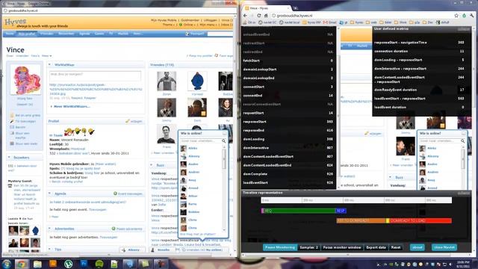
Task: Click Pause Monitoring button
Action: tap(280, 247)
